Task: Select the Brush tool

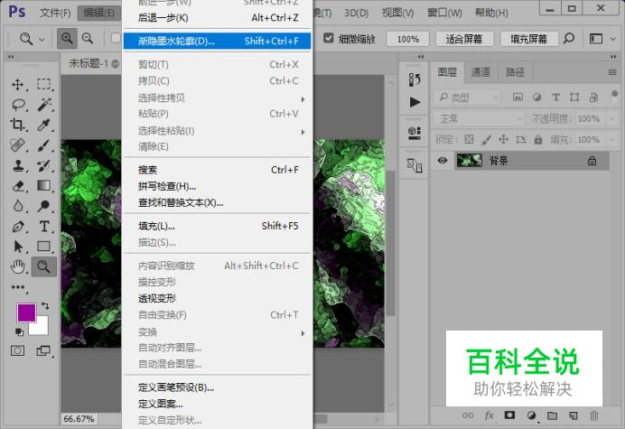Action: 44,145
